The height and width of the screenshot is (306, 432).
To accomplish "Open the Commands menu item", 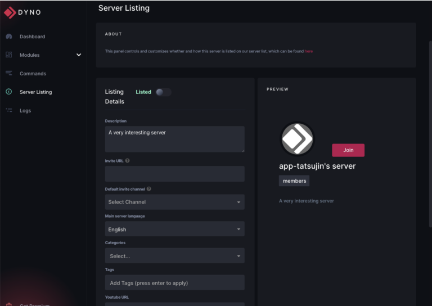I will 33,74.
